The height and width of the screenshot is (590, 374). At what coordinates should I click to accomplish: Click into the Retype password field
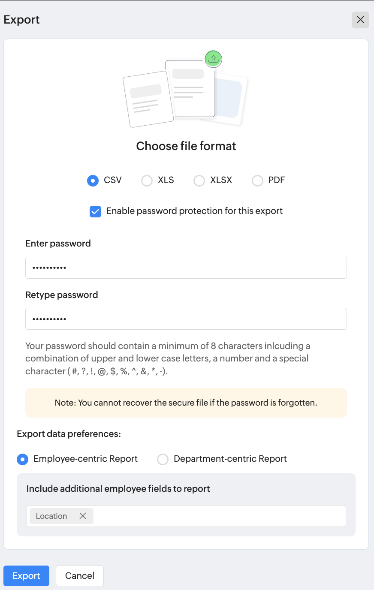coord(186,319)
